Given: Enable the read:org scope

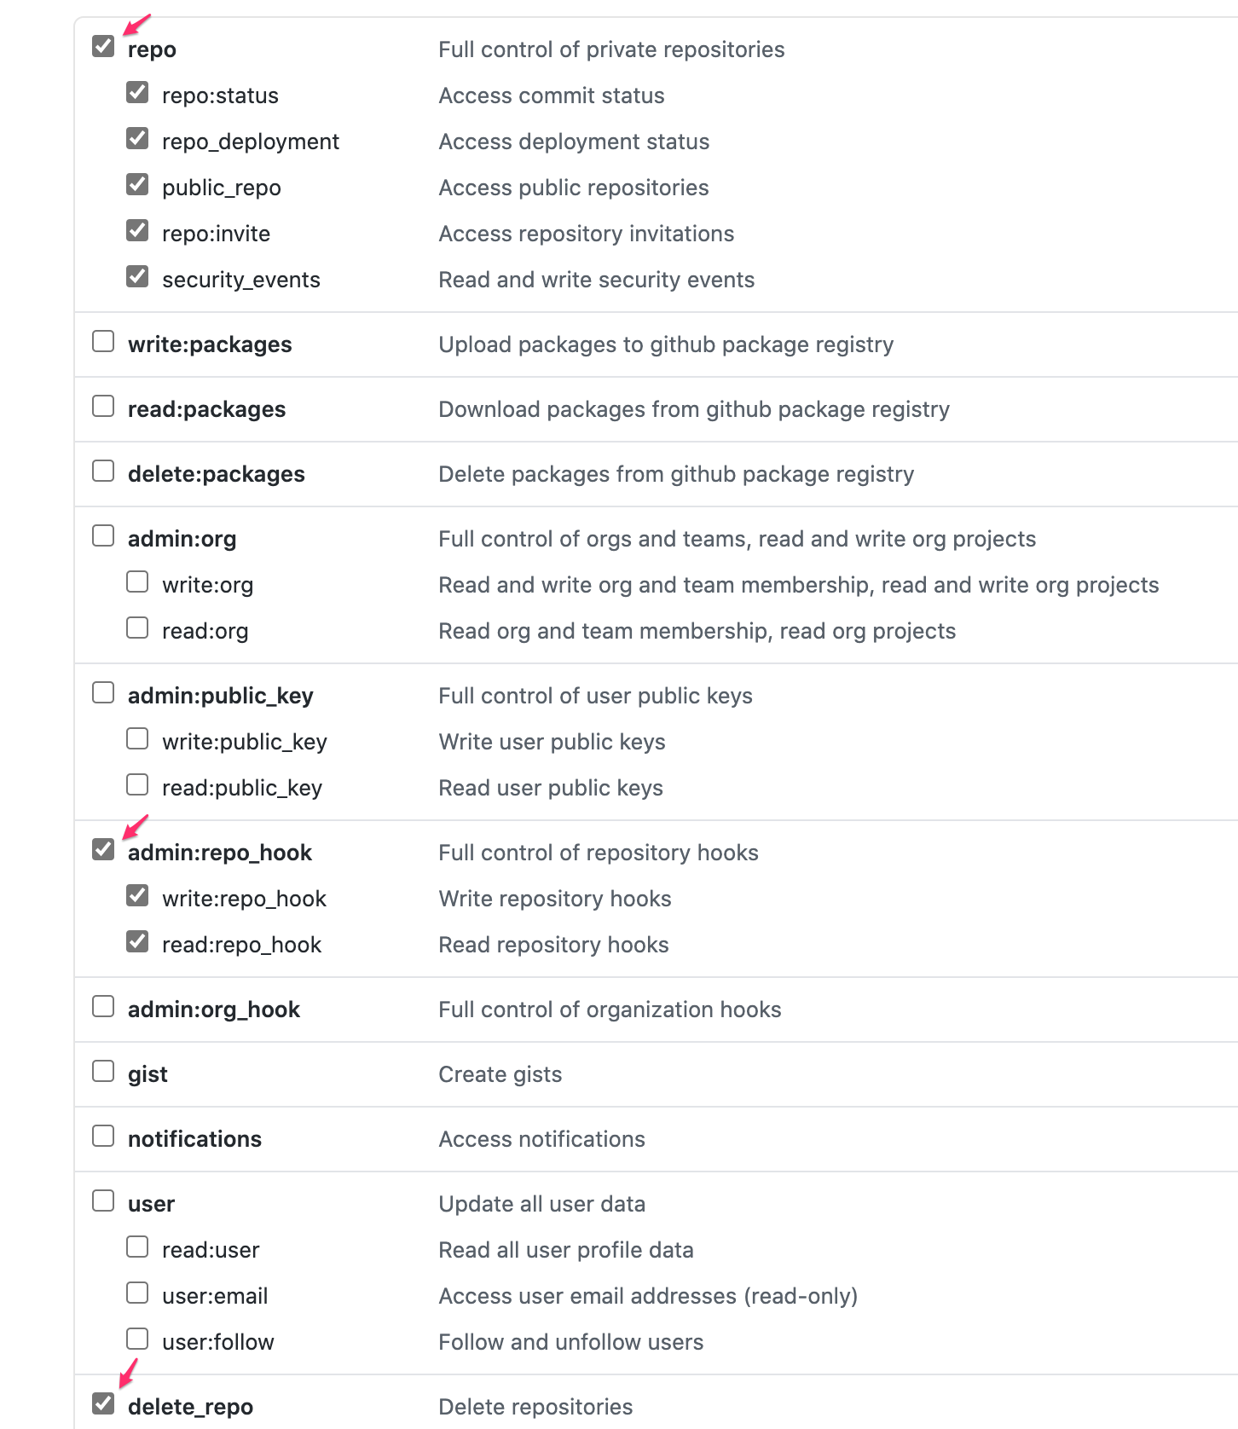Looking at the screenshot, I should pos(137,628).
